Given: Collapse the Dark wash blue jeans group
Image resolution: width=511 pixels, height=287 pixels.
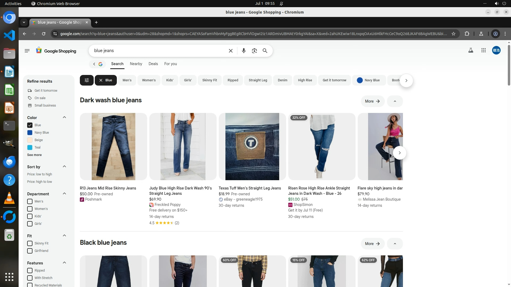Looking at the screenshot, I should pyautogui.click(x=395, y=101).
